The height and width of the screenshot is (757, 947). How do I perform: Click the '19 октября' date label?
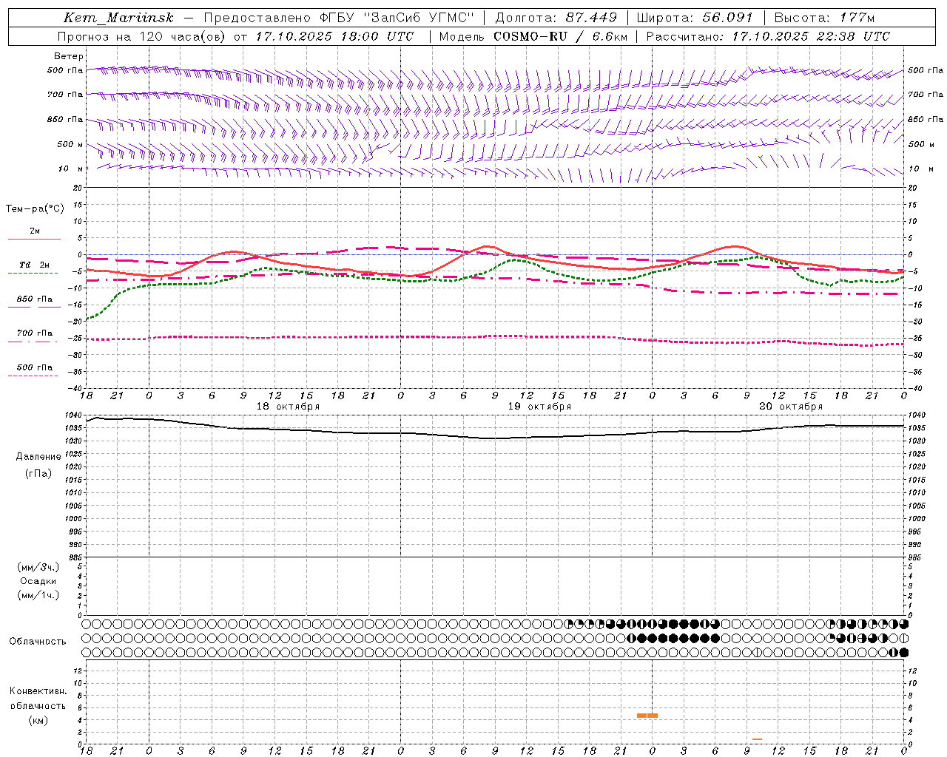point(539,407)
